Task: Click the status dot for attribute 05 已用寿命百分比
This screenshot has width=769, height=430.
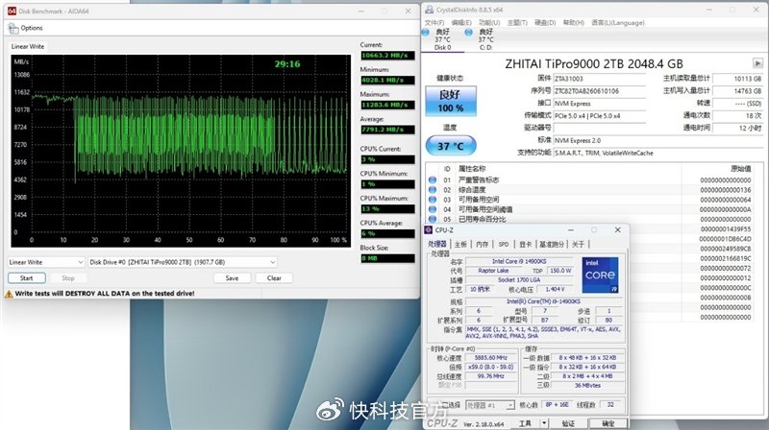Action: tap(432, 219)
